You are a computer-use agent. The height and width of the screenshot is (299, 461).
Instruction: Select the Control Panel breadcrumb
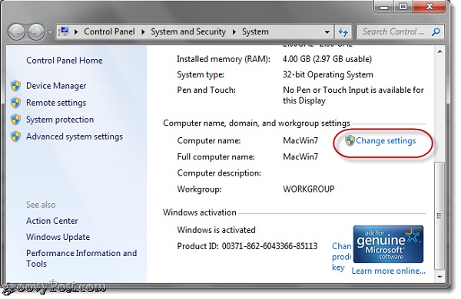(x=109, y=31)
